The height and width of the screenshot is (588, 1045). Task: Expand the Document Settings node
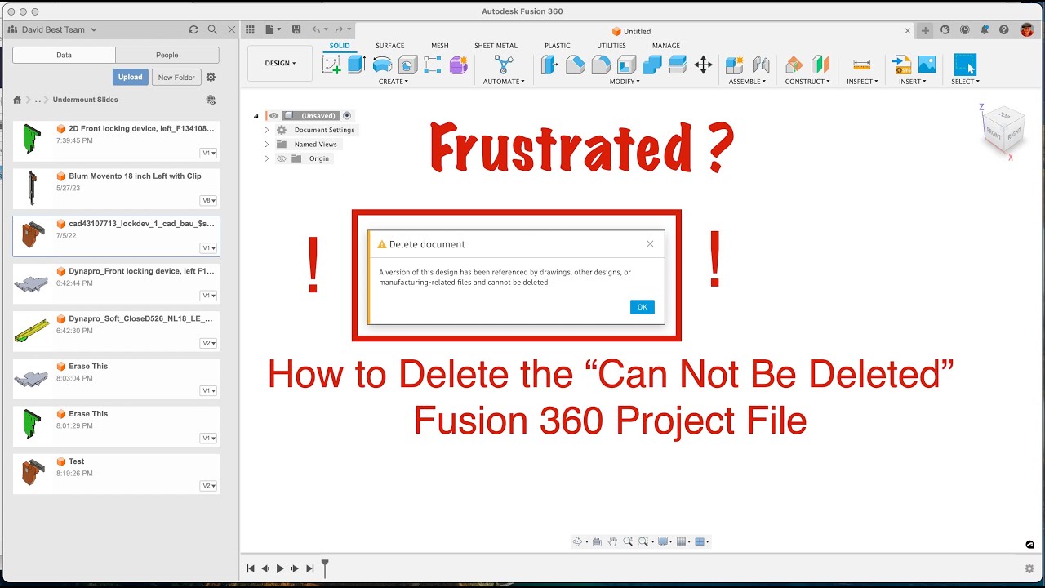click(x=266, y=130)
